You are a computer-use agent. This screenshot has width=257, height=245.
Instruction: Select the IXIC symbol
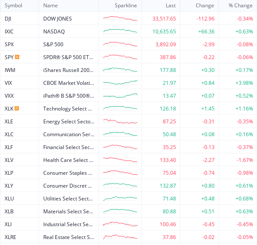(9, 31)
